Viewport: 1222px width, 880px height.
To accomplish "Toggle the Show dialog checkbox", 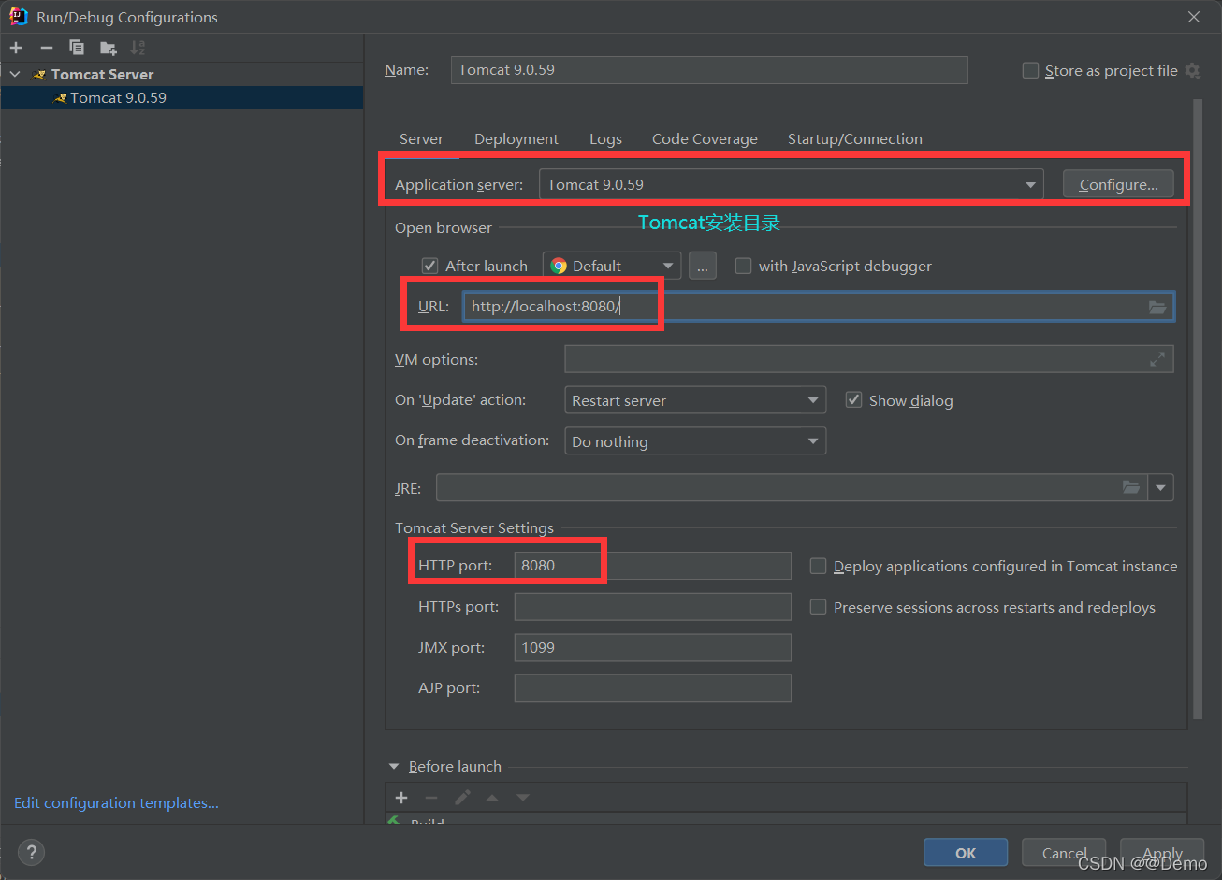I will pyautogui.click(x=853, y=400).
